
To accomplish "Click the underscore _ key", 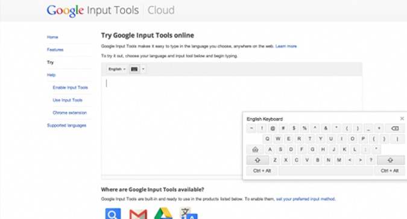I will 368,129.
